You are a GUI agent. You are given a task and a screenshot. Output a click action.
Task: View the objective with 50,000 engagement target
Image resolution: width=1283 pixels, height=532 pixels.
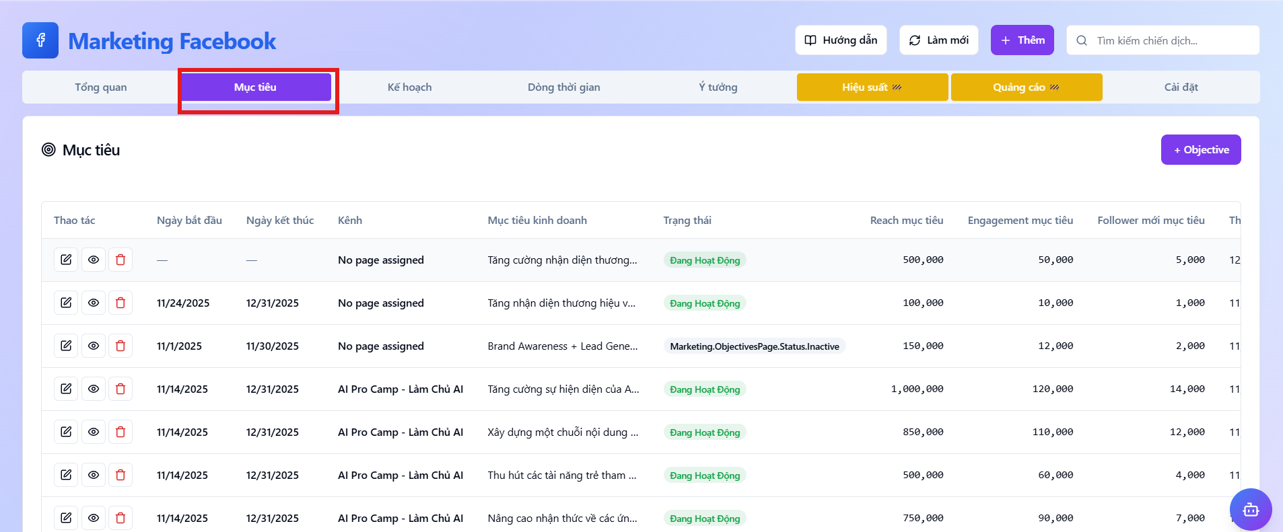tap(94, 260)
